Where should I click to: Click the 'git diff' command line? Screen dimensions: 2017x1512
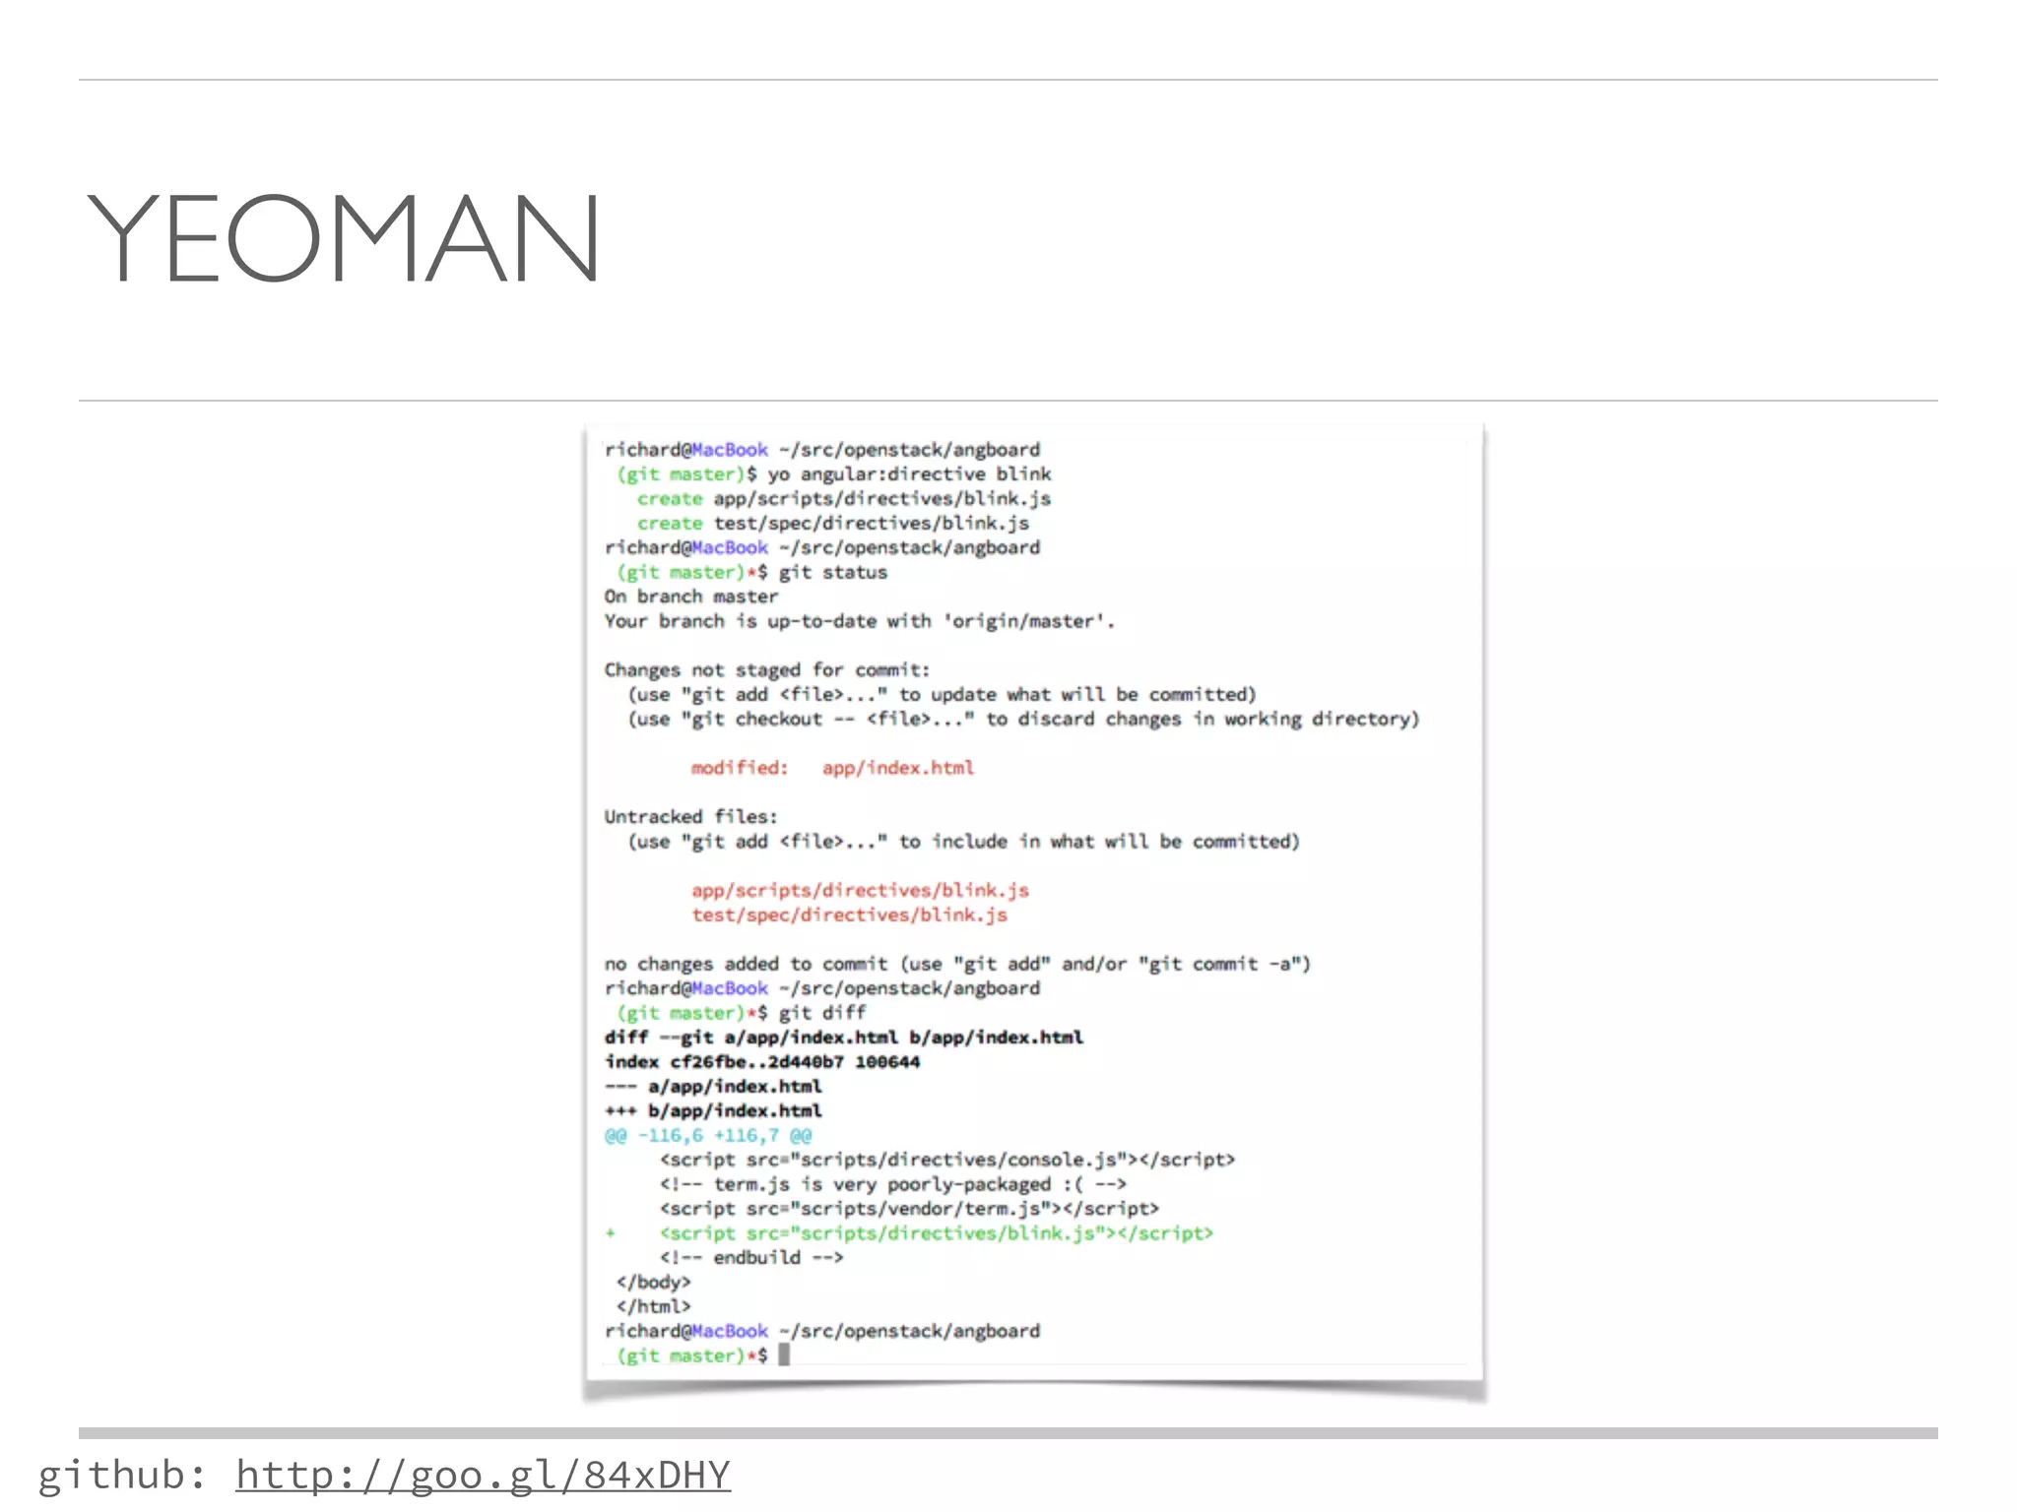741,1013
